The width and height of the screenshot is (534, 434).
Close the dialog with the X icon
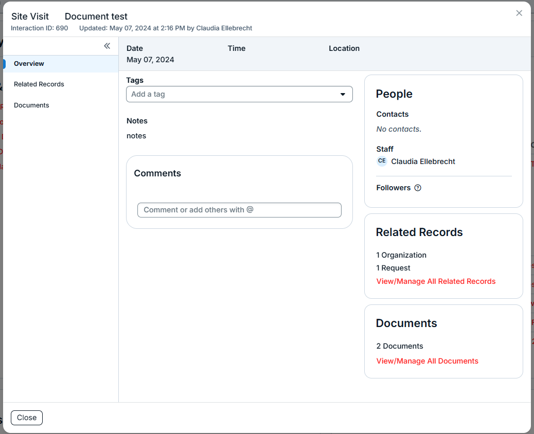tap(519, 13)
